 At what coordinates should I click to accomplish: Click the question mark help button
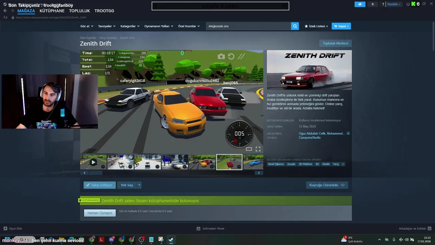[383, 4]
